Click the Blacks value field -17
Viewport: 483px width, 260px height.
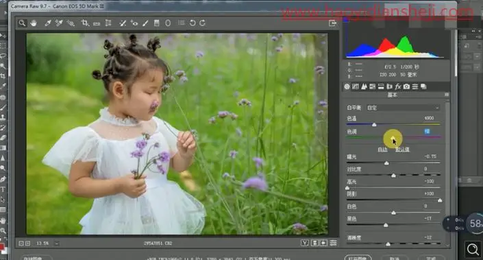(428, 218)
